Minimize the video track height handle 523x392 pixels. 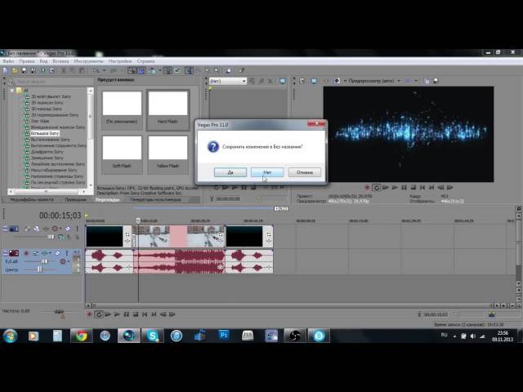(x=5, y=229)
